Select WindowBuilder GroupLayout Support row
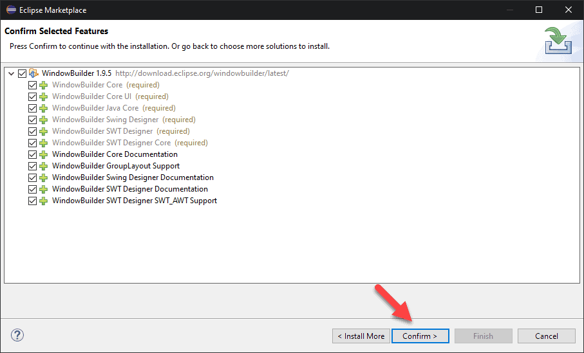 116,165
